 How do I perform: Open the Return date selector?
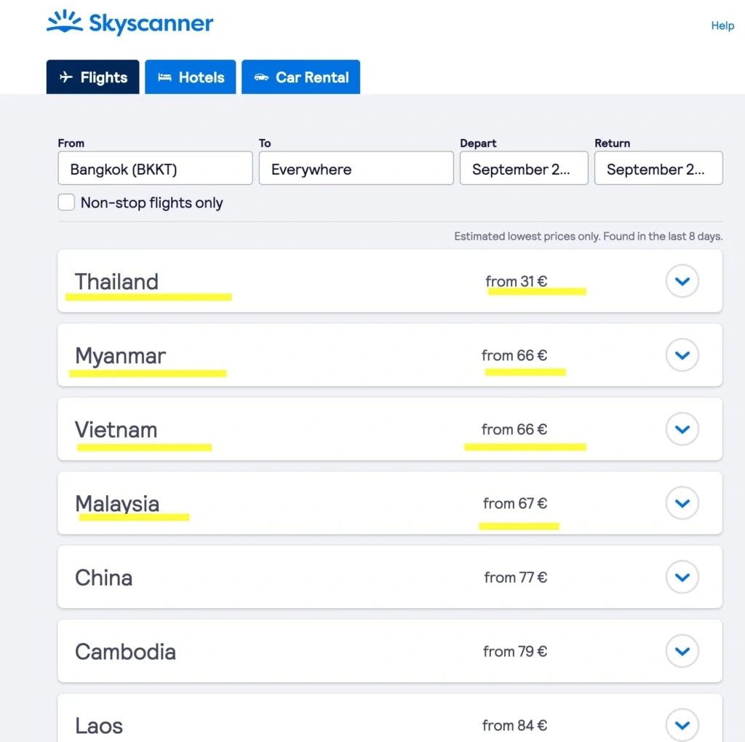tap(658, 168)
